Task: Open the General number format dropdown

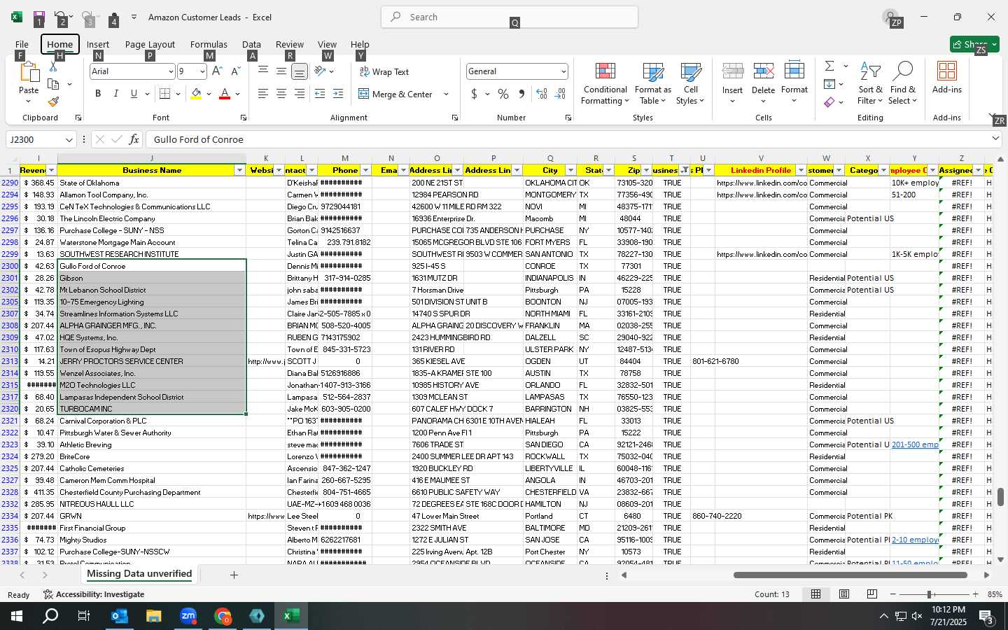Action: coord(563,71)
